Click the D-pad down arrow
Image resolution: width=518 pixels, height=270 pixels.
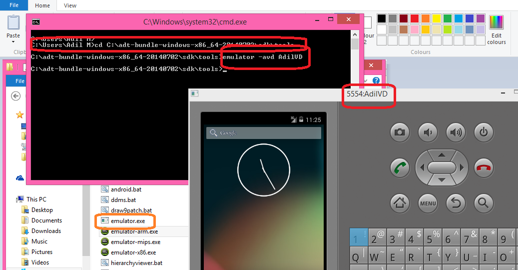(x=442, y=180)
